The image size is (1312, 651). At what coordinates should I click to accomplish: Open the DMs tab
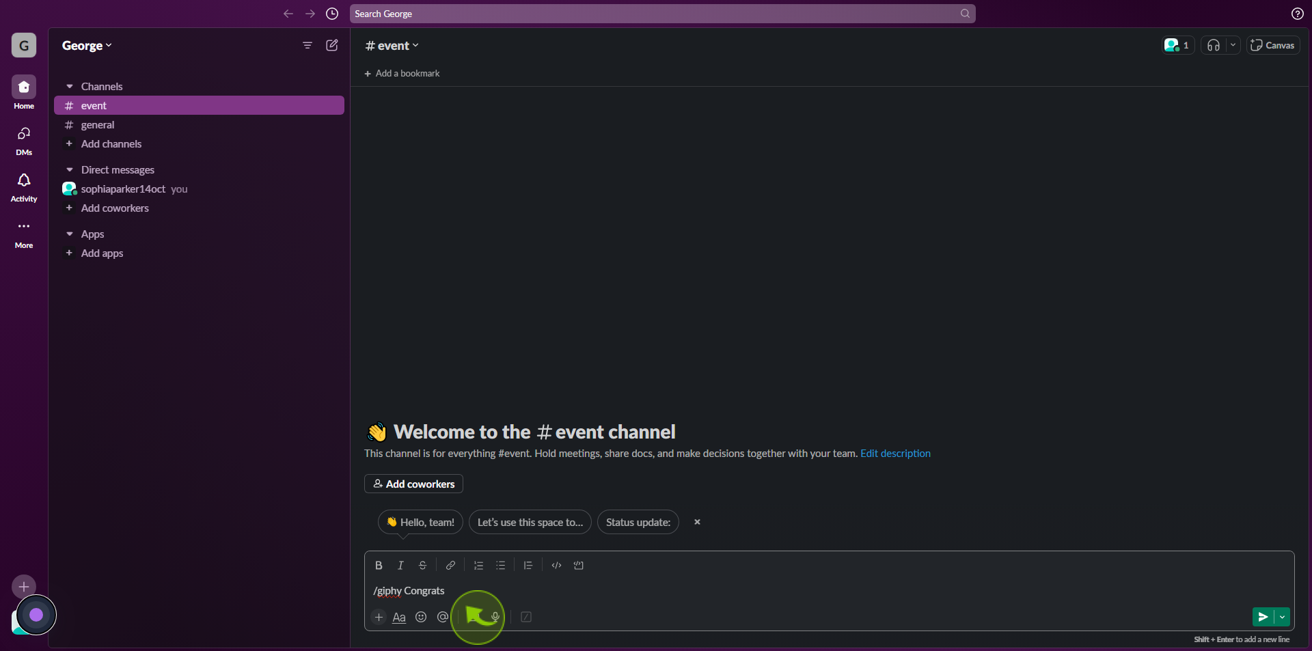[24, 140]
